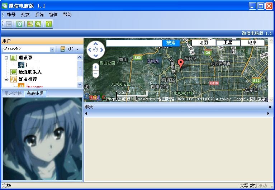275x190 pixels.
Task: Click the magnifier search toolbar icon
Action: (x=38, y=24)
